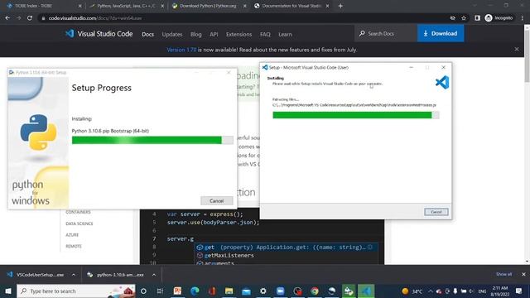This screenshot has height=298, width=530.
Task: Click the get property autocomplete suggestion
Action: pos(287,248)
